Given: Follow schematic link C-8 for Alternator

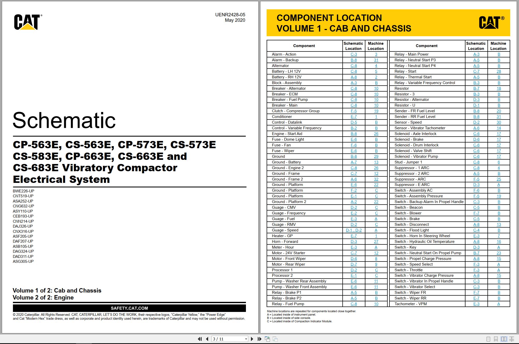Looking at the screenshot, I should click(x=354, y=66).
